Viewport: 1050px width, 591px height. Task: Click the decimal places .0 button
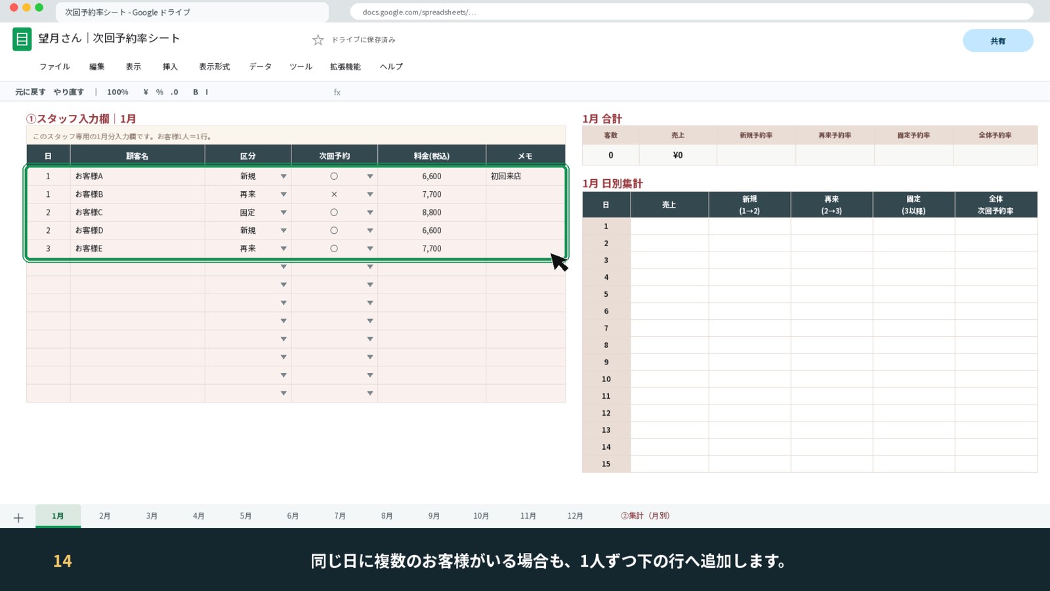point(174,93)
